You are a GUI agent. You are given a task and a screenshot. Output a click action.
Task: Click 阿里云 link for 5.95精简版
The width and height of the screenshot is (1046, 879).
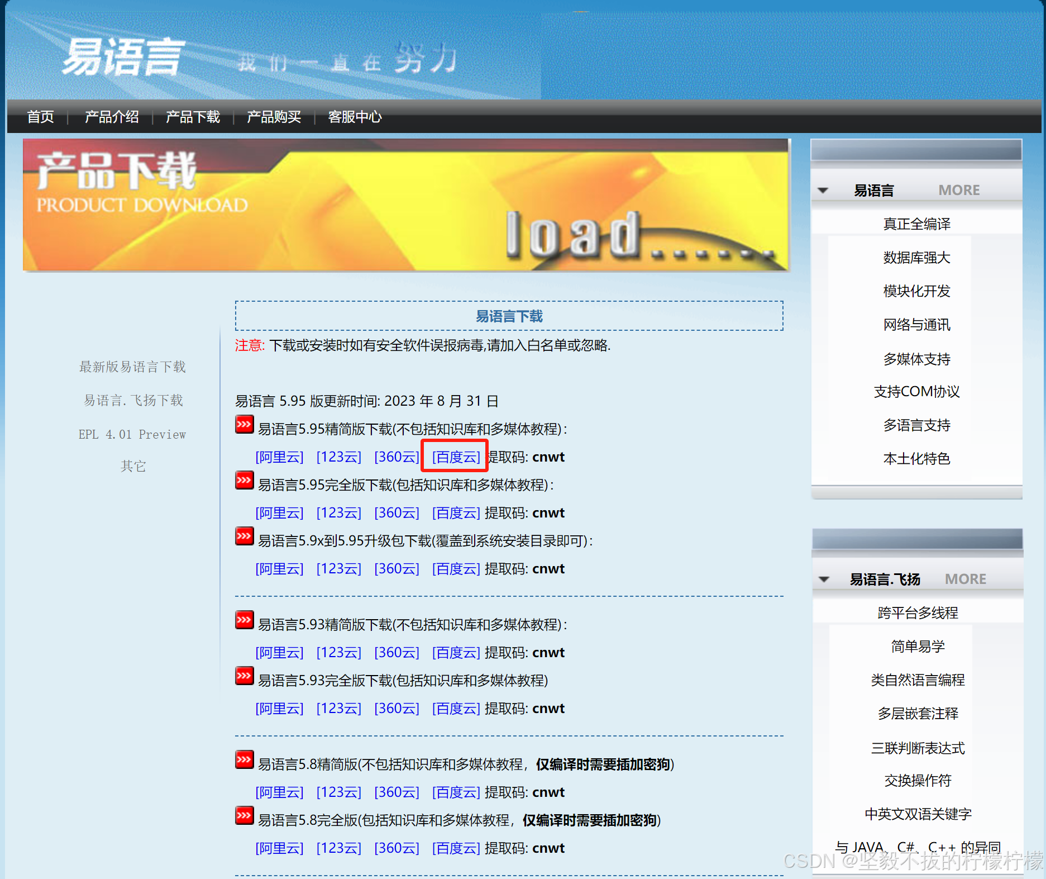click(x=279, y=457)
